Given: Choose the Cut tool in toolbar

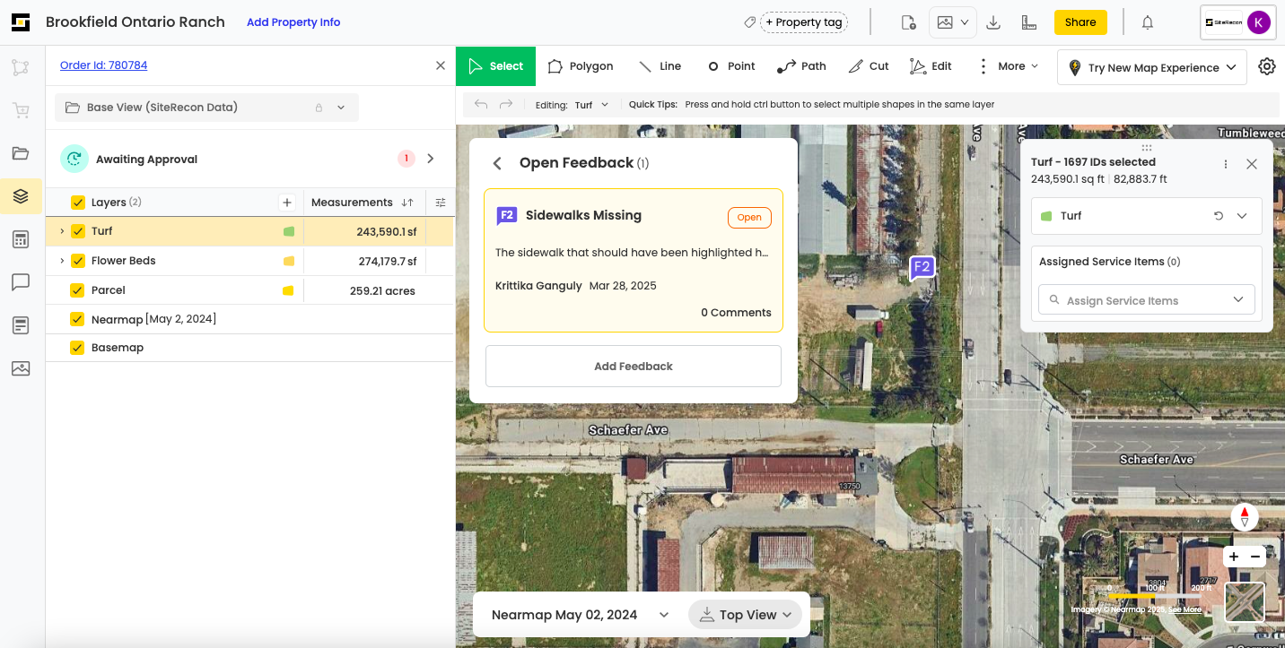Looking at the screenshot, I should point(868,66).
